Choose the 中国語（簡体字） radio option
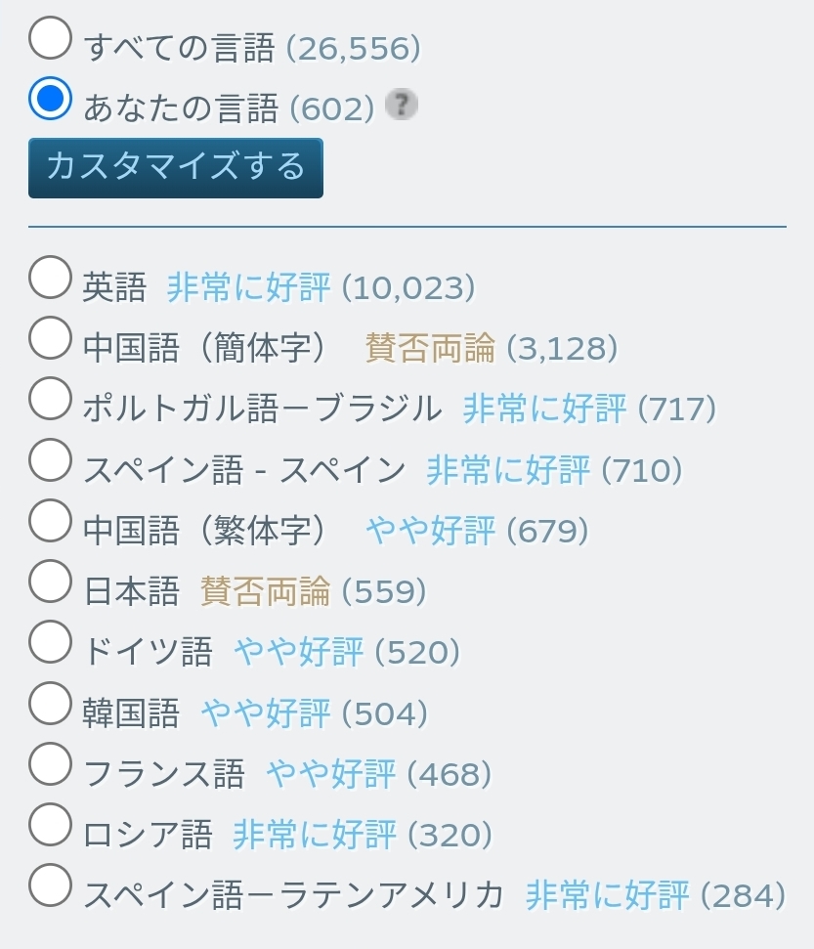The width and height of the screenshot is (814, 949). point(50,339)
